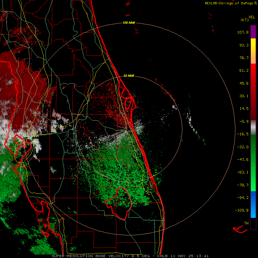
Task: Click the Super-Resolution Base Velocity caption
Action: [x=130, y=256]
